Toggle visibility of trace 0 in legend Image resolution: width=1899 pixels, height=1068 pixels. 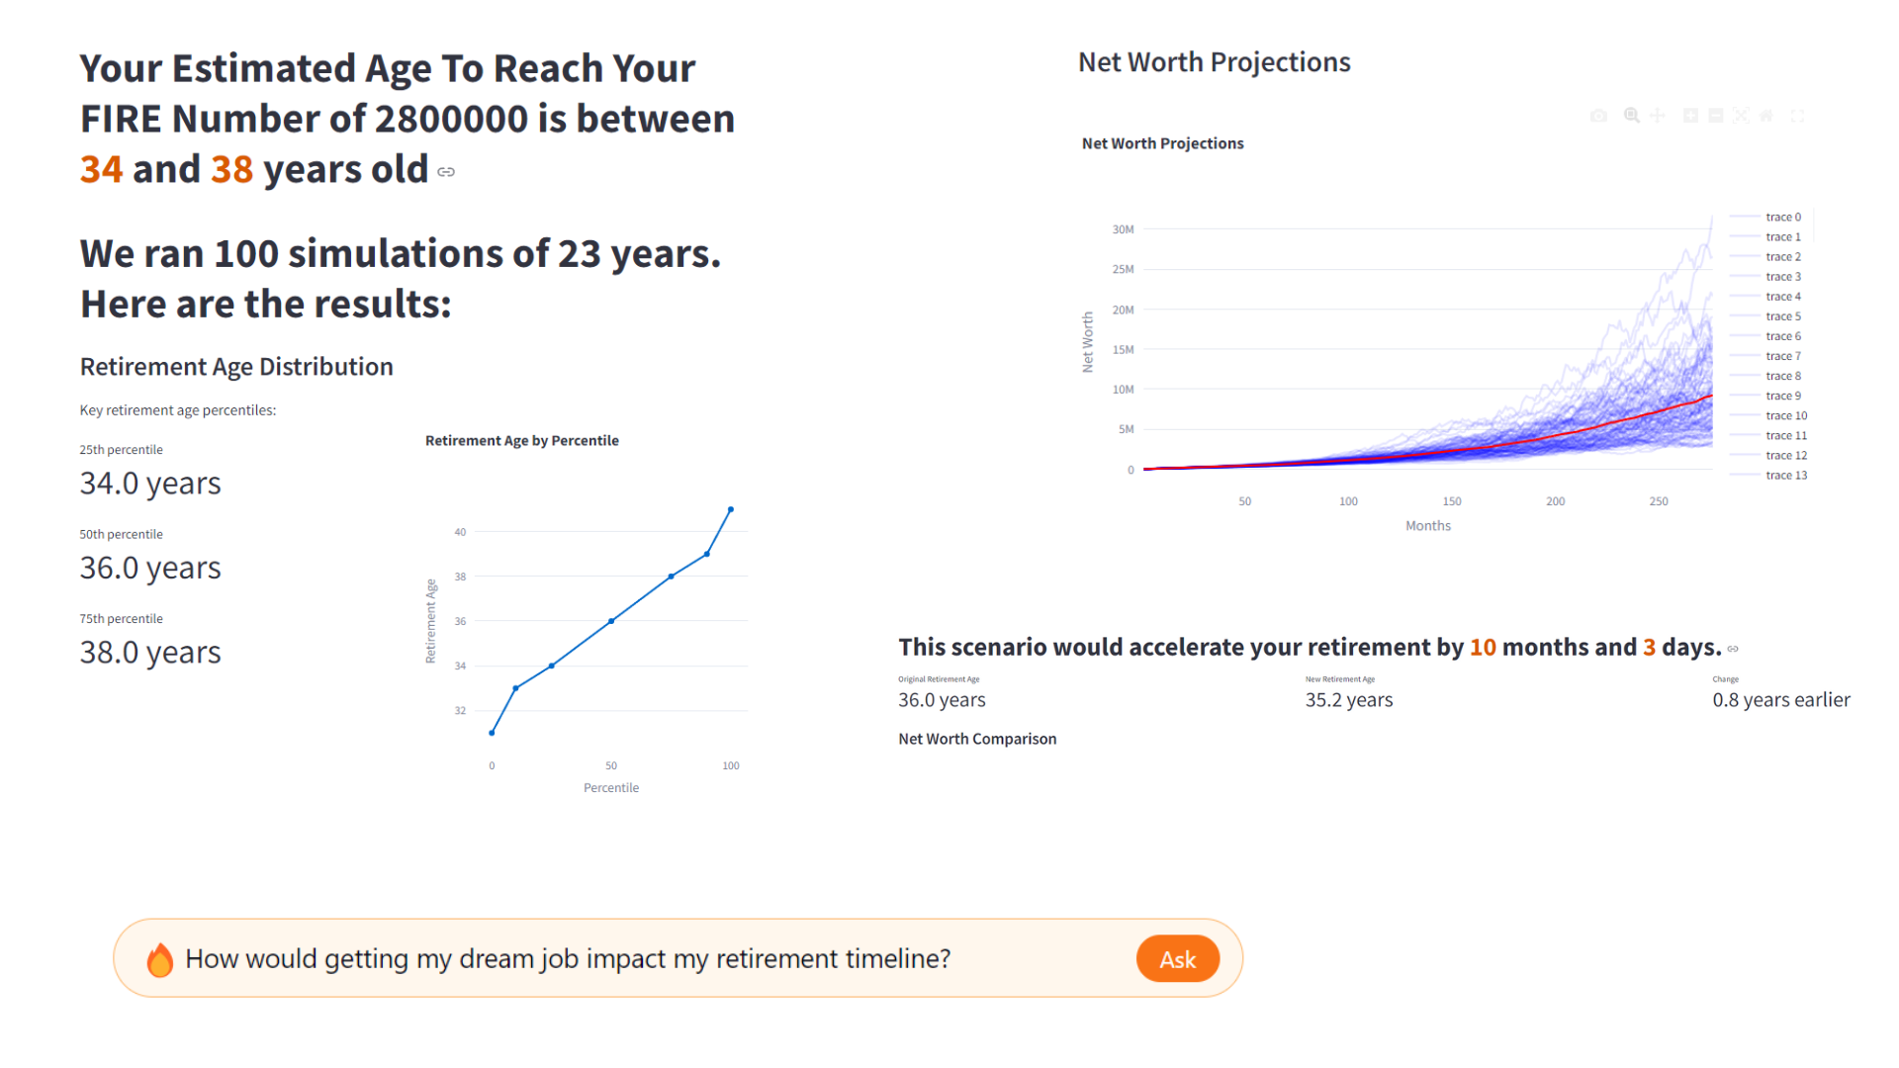coord(1782,218)
